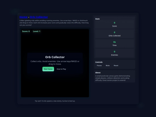The image size is (156, 117).
Task: Click the Orbs Collected stat card
Action: coord(114,34)
